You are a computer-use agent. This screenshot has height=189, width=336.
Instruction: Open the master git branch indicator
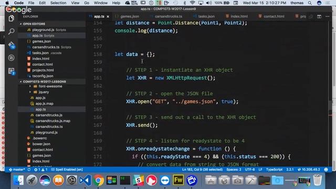(17, 170)
